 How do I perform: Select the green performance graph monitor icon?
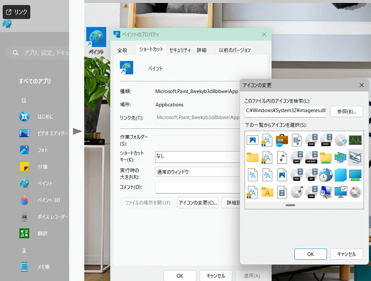coord(356,140)
